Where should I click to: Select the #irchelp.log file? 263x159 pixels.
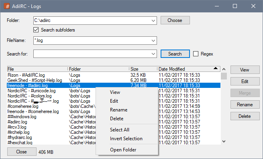[18, 132]
